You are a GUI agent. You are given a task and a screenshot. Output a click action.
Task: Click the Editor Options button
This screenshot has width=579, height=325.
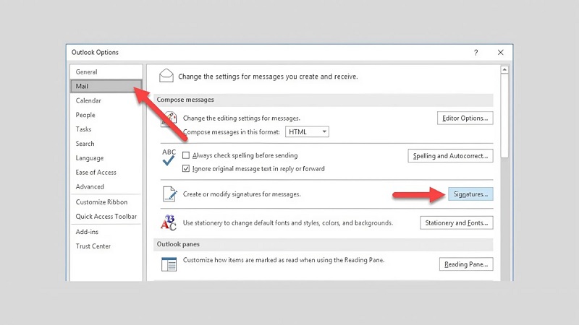coord(465,118)
